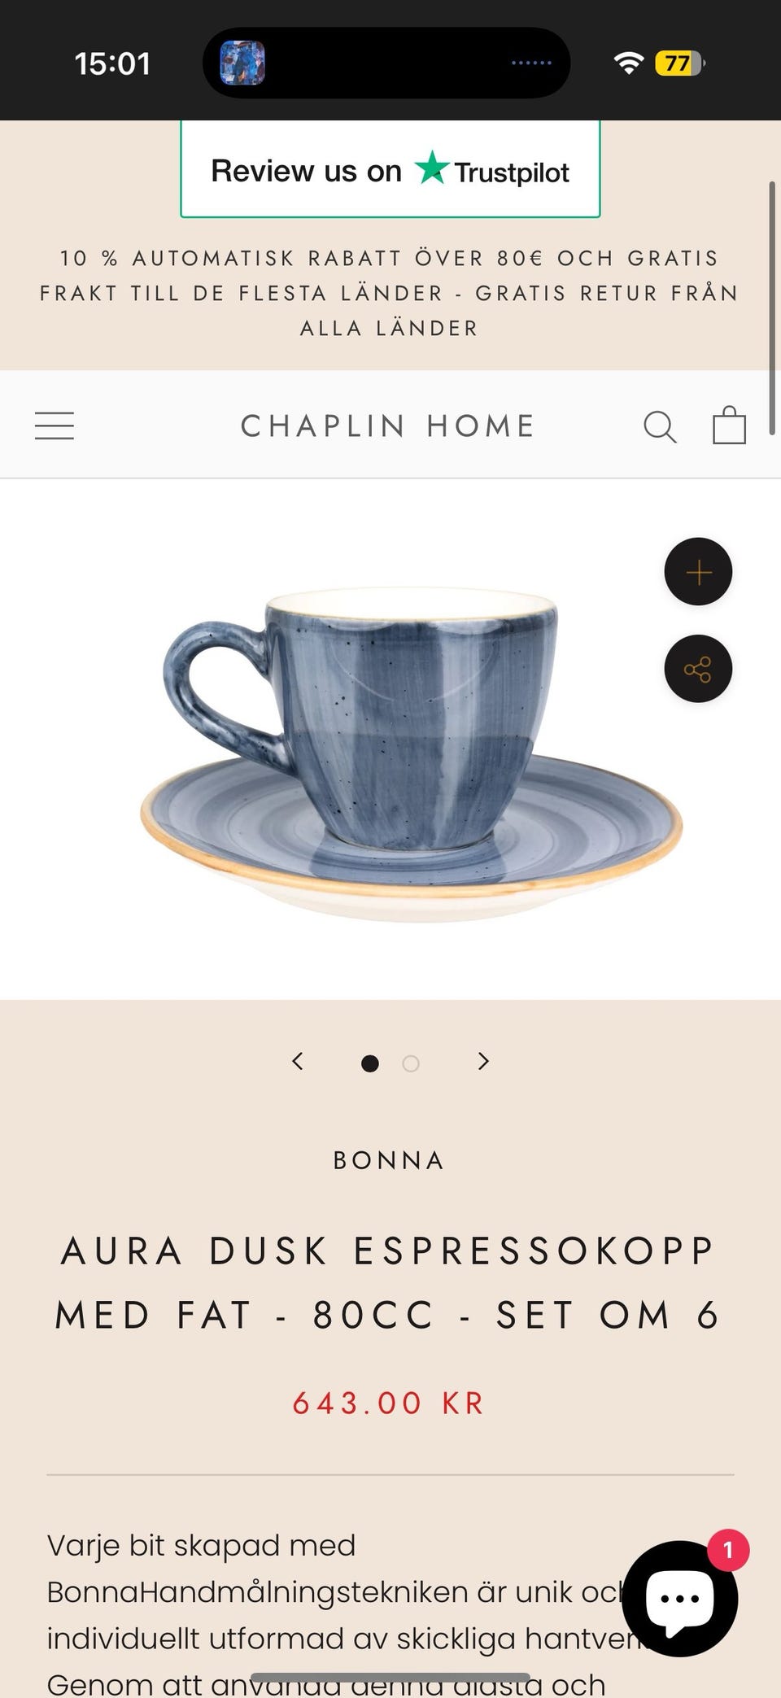Tap the Trustpilot green star logo
The height and width of the screenshot is (1698, 781).
coord(431,168)
